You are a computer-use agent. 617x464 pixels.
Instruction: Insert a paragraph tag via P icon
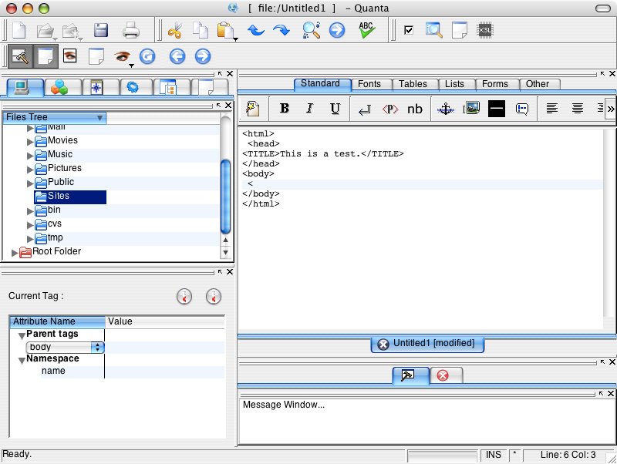pos(390,109)
